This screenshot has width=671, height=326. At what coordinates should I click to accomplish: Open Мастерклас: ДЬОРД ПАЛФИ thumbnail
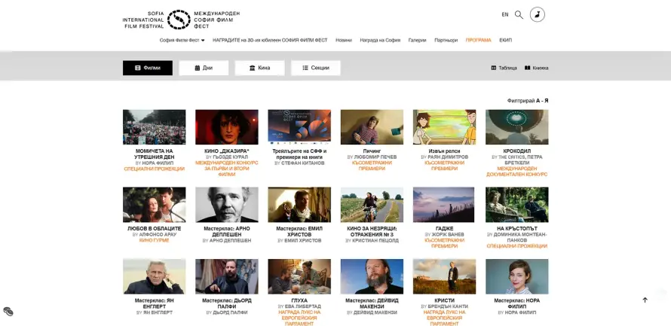coord(227,276)
